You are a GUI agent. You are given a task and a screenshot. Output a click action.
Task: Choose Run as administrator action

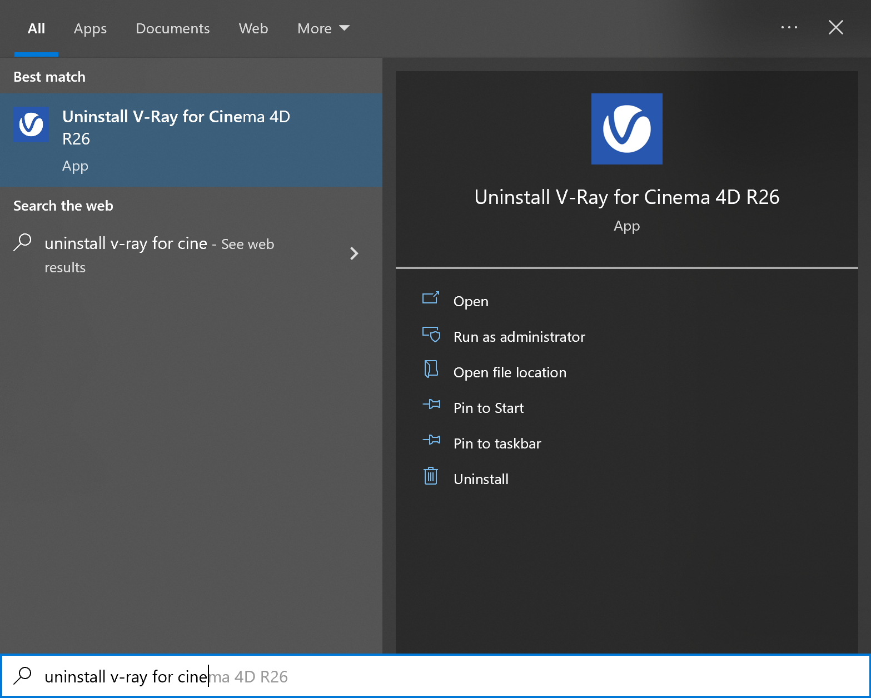tap(519, 337)
